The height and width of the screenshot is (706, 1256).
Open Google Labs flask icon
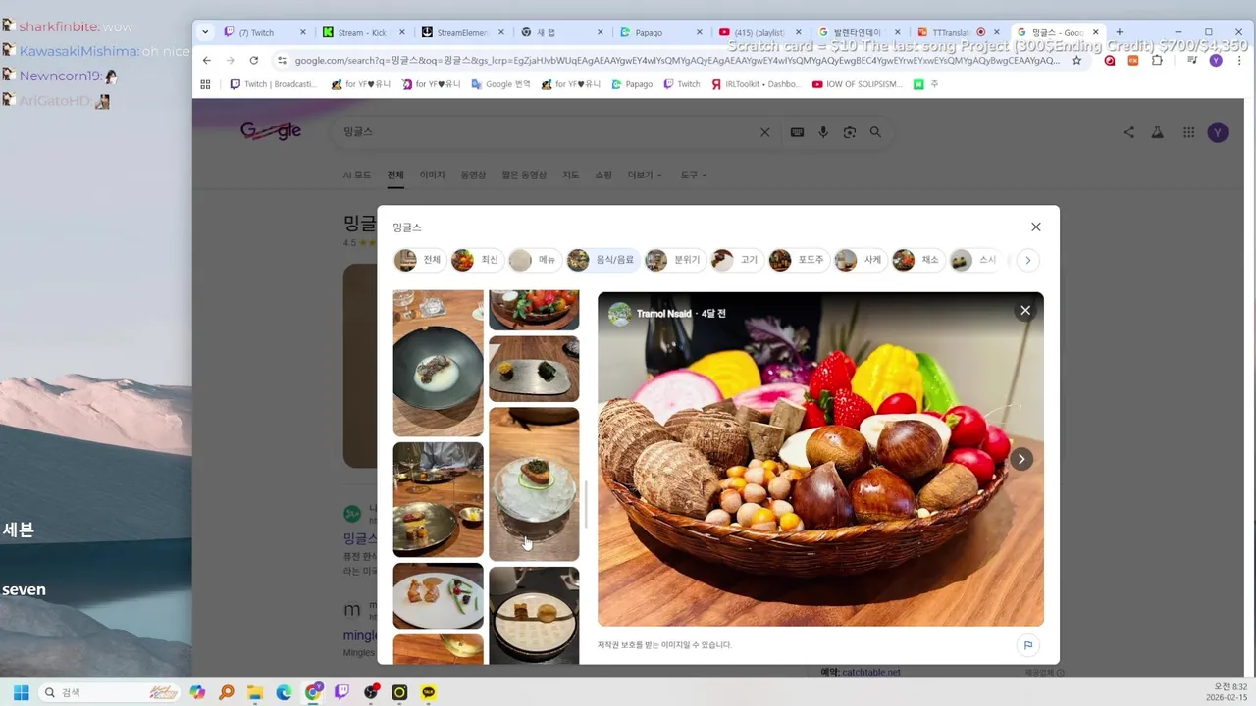[1158, 132]
